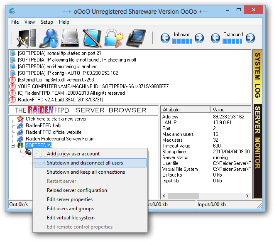This screenshot has height=241, width=274.
Task: Select the Port value 21
Action: tap(215, 128)
